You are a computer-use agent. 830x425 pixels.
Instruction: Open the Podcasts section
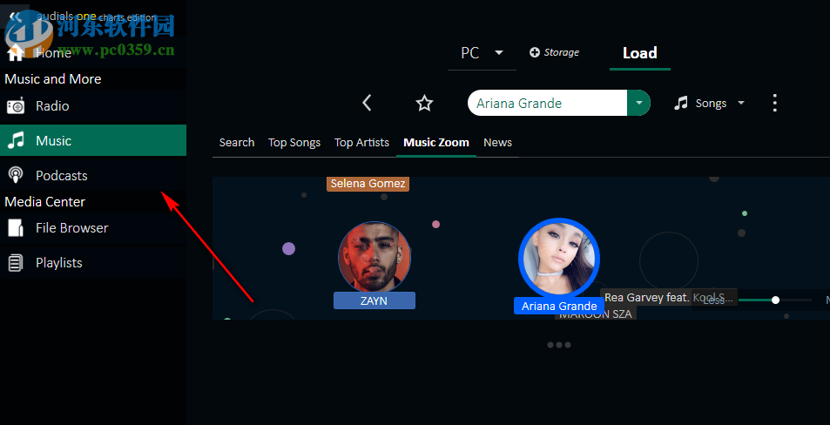tap(92, 175)
